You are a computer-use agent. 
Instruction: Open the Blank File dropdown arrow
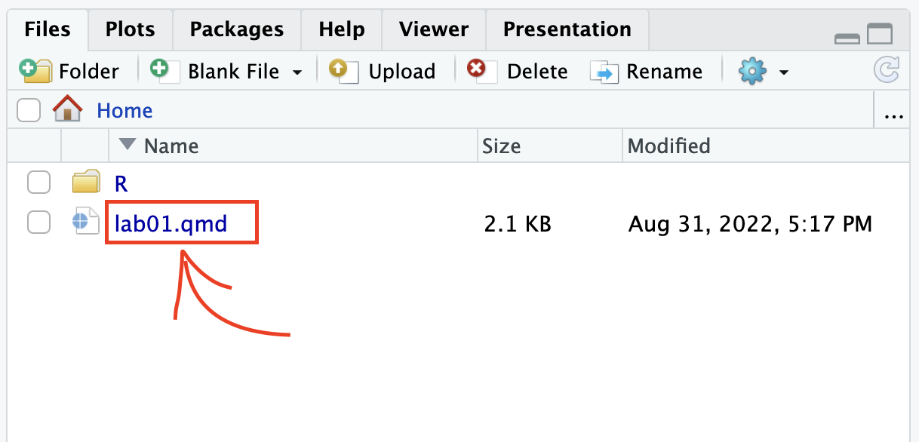(x=297, y=72)
